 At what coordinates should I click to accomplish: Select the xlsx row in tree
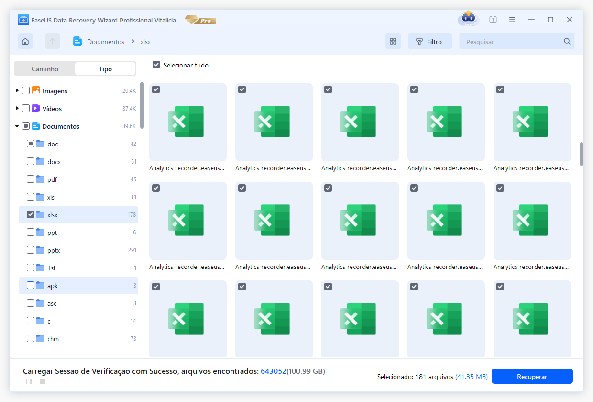click(x=78, y=214)
